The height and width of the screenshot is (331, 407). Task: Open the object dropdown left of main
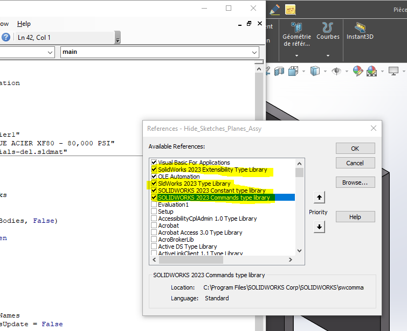tap(50, 52)
